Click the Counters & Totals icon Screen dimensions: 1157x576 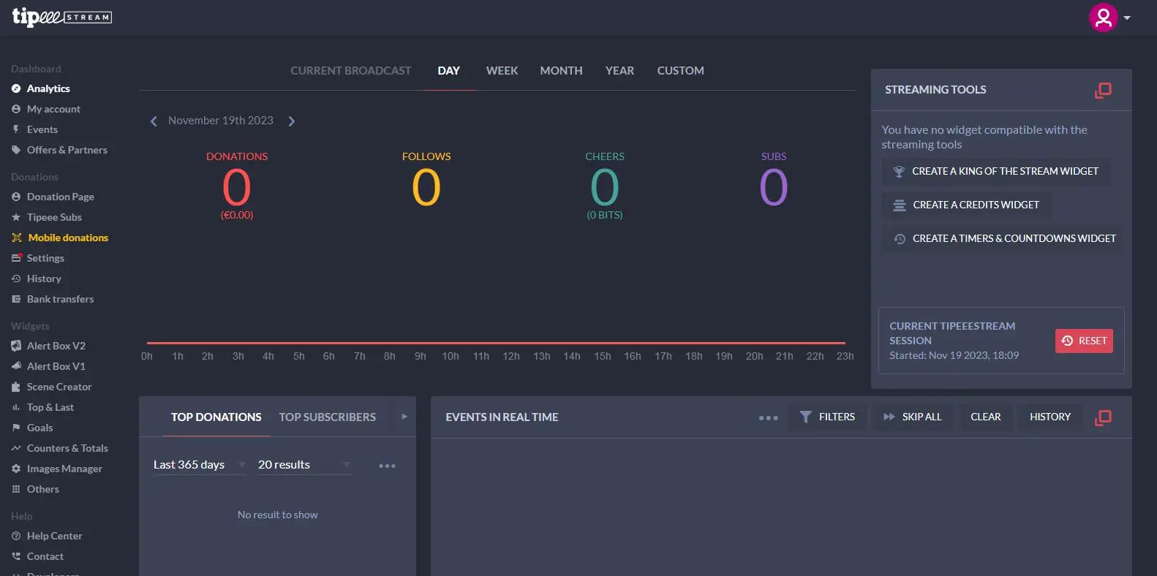click(x=16, y=448)
